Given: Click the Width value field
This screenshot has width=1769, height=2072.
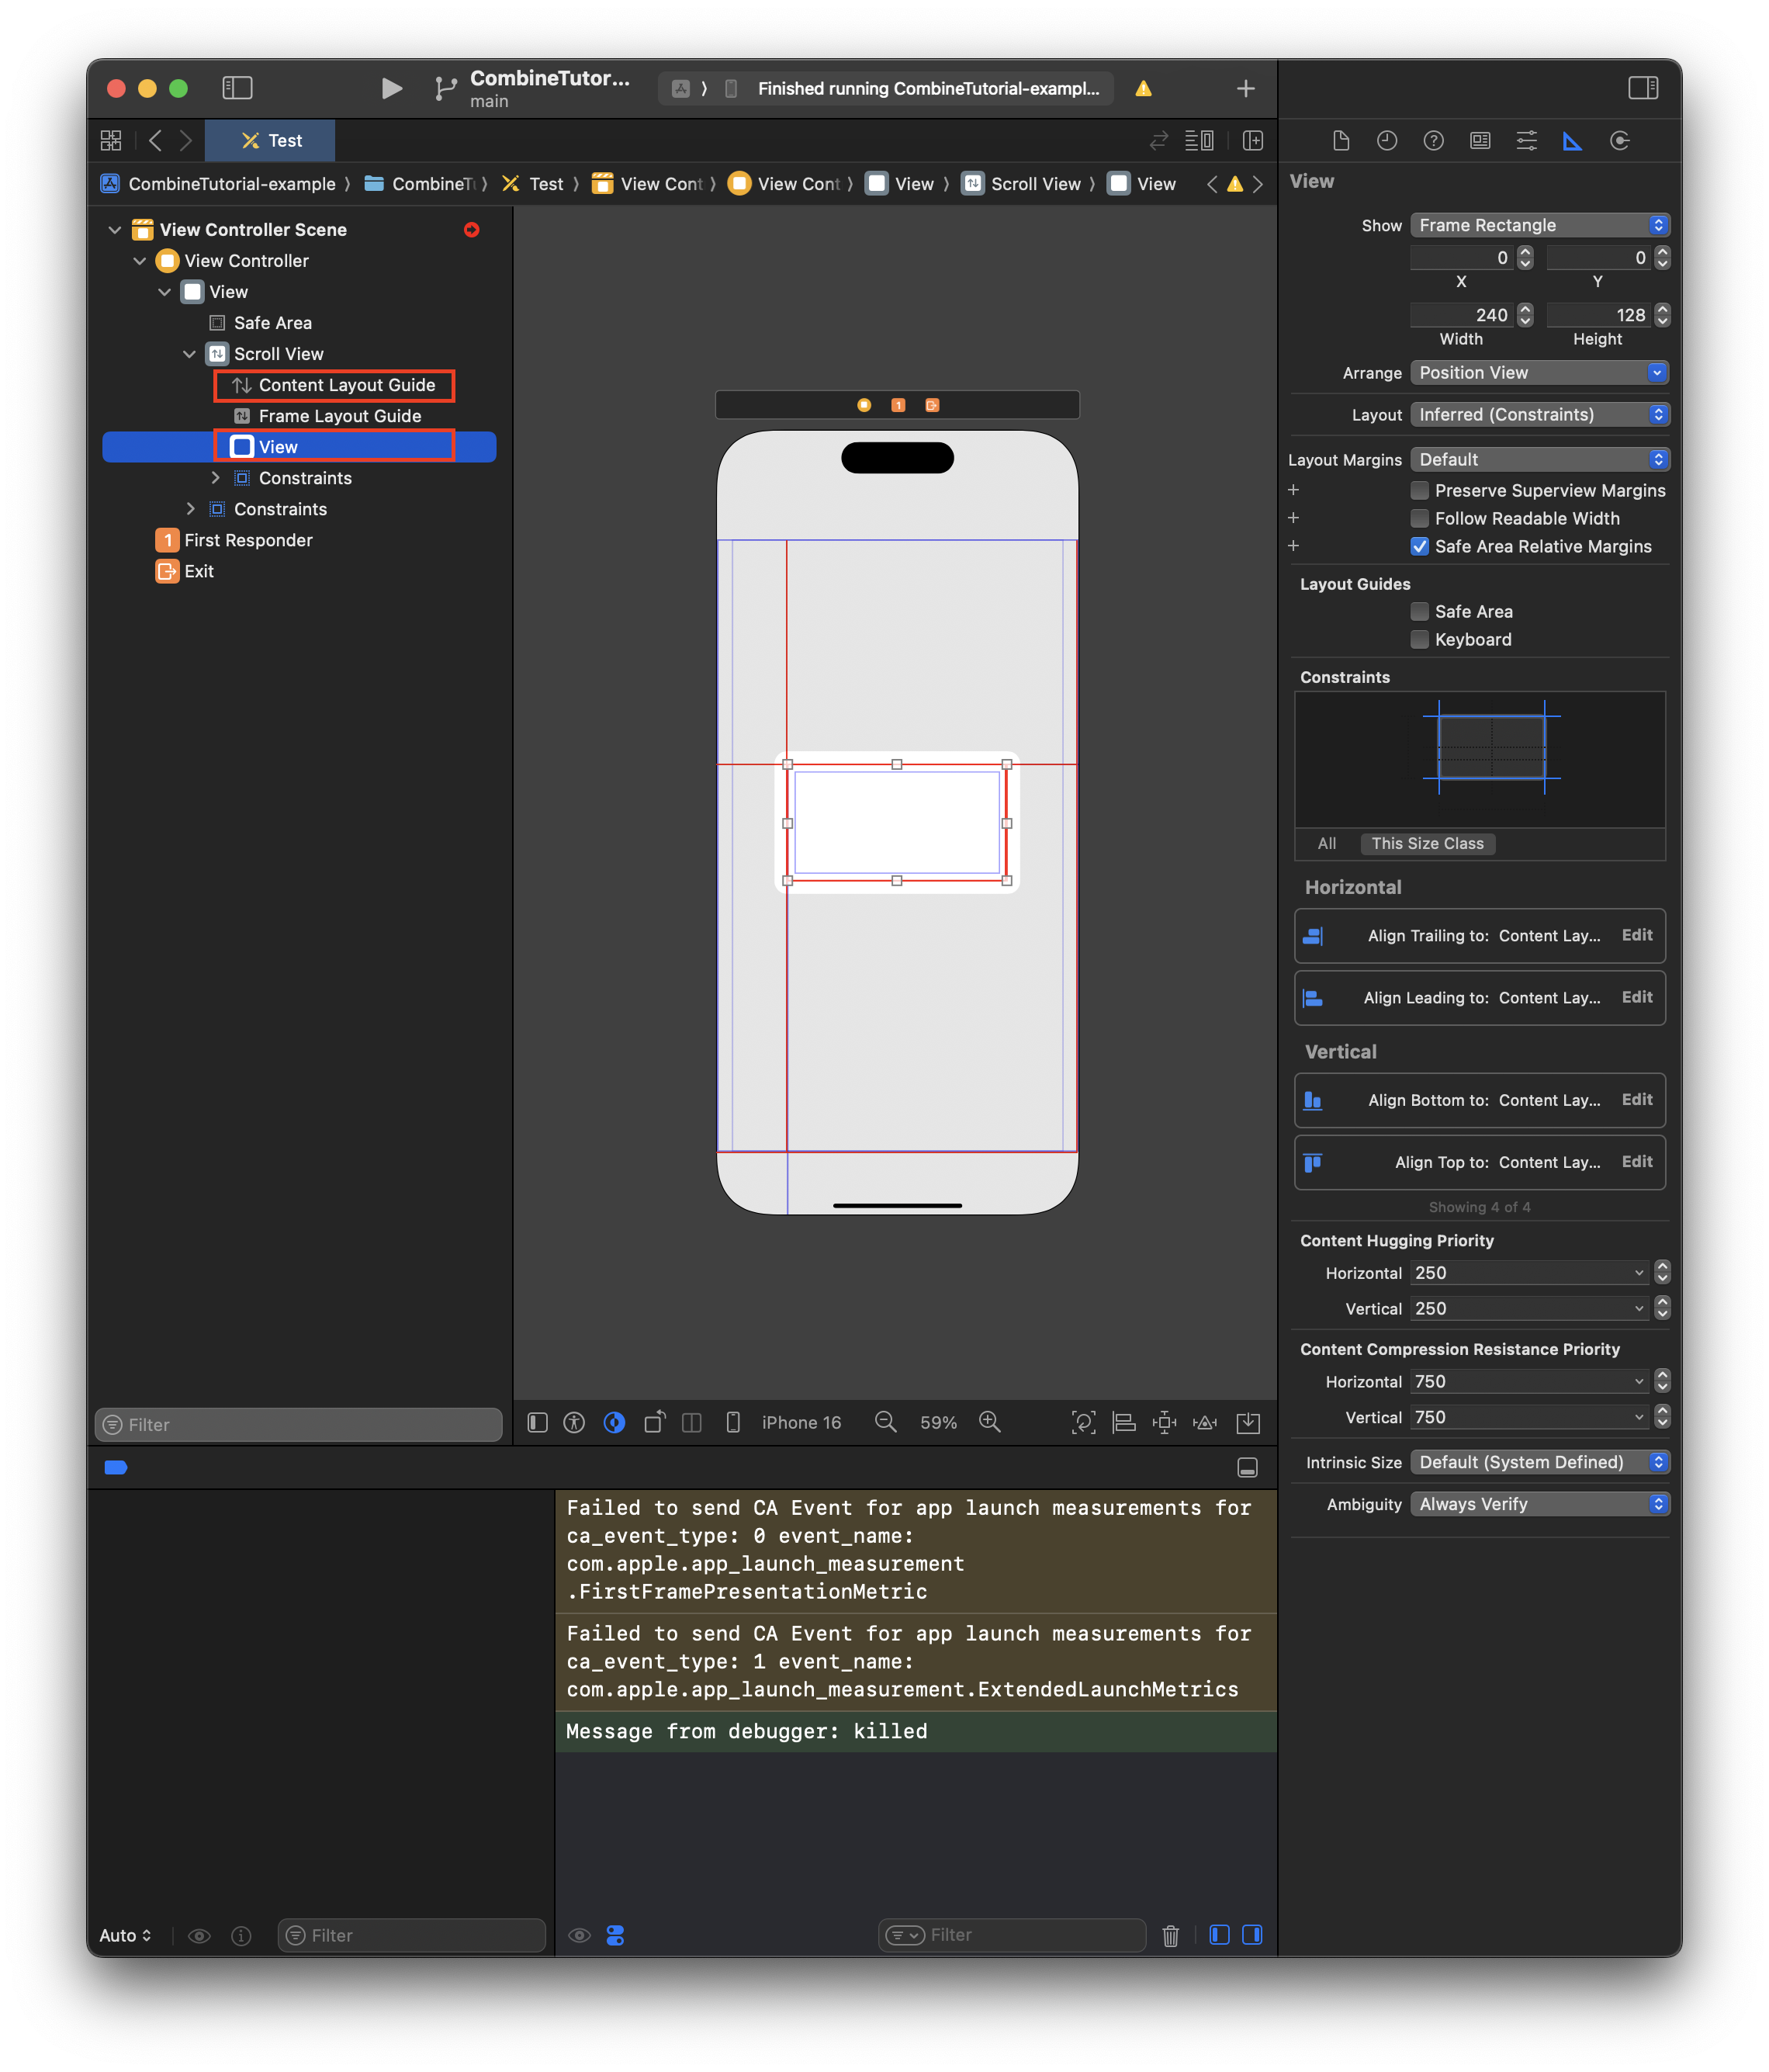Looking at the screenshot, I should (1461, 315).
